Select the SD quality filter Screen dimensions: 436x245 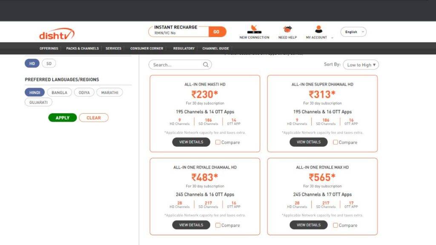pos(49,63)
